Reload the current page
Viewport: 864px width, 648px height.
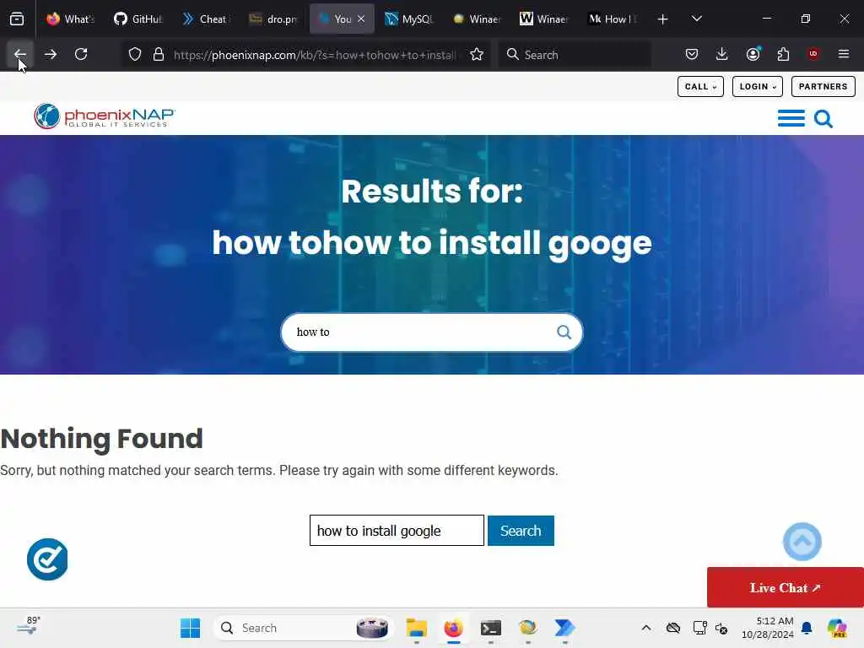pyautogui.click(x=81, y=54)
